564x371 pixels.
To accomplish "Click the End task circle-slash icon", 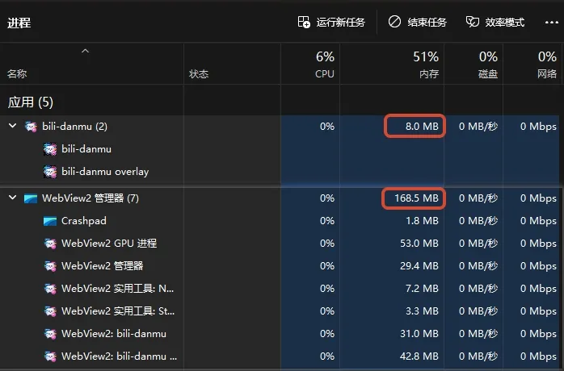I will pyautogui.click(x=394, y=22).
